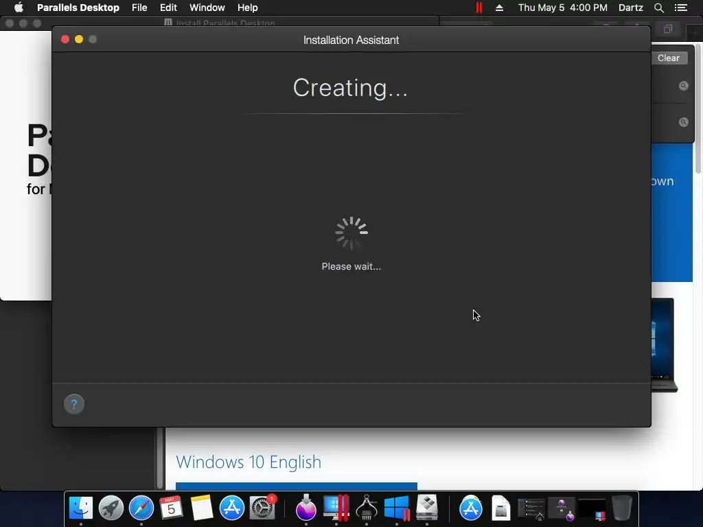Click the Clear button in side panel
The width and height of the screenshot is (703, 527).
(669, 58)
